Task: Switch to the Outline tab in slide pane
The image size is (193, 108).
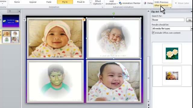Action: point(10,11)
